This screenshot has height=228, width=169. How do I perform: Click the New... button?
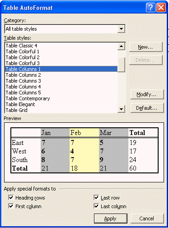pyautogui.click(x=146, y=47)
